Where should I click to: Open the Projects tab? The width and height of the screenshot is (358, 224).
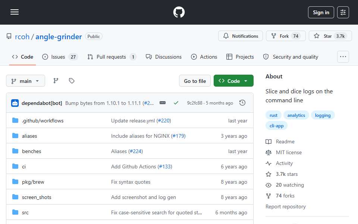(x=240, y=57)
